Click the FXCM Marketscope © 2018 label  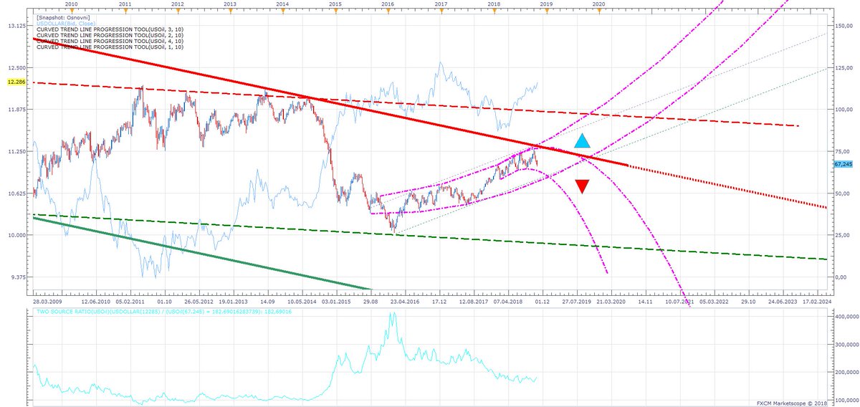(x=792, y=403)
